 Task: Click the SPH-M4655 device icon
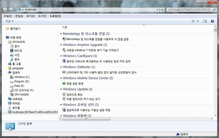tap(12, 95)
